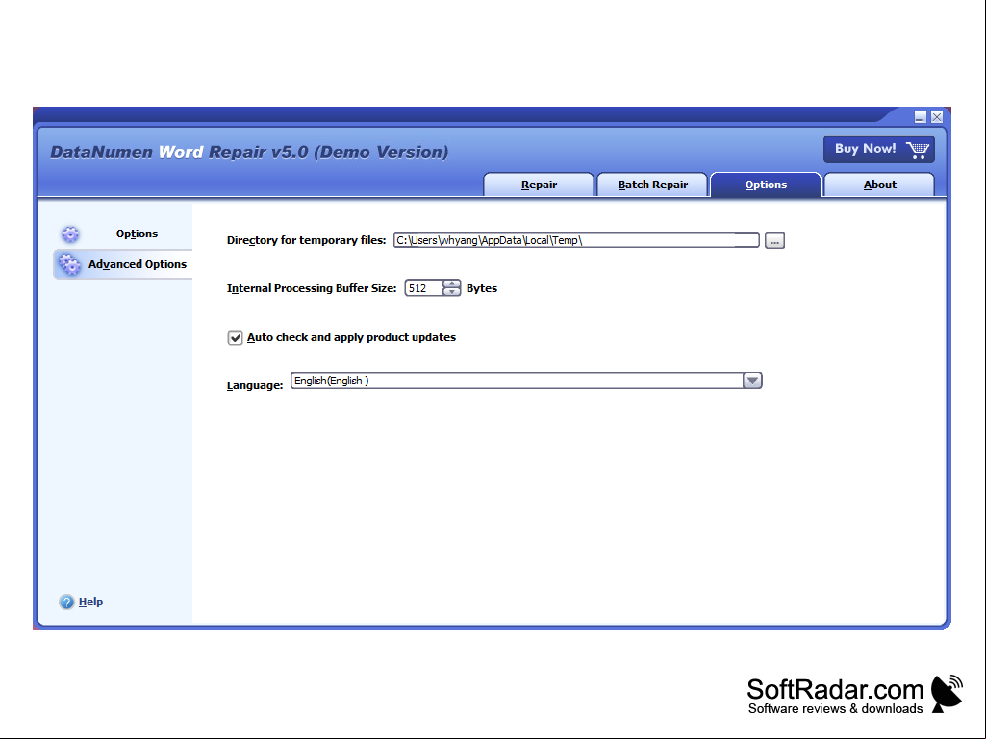Click the buffer size value field
This screenshot has height=739, width=986.
tap(424, 288)
